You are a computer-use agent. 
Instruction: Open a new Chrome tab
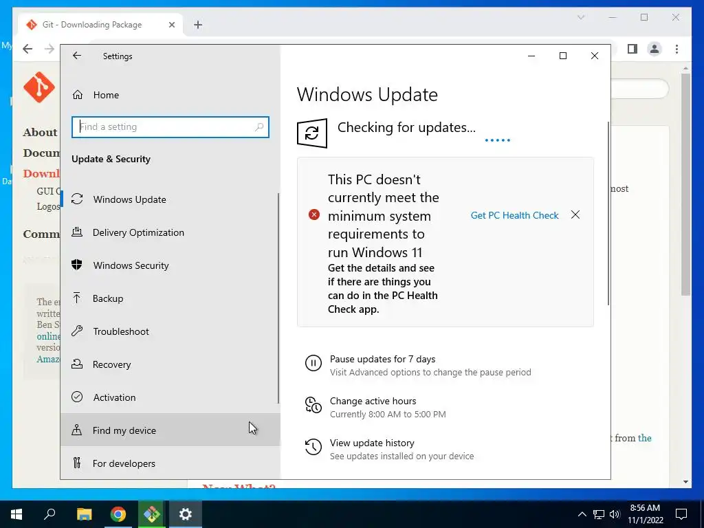click(198, 25)
